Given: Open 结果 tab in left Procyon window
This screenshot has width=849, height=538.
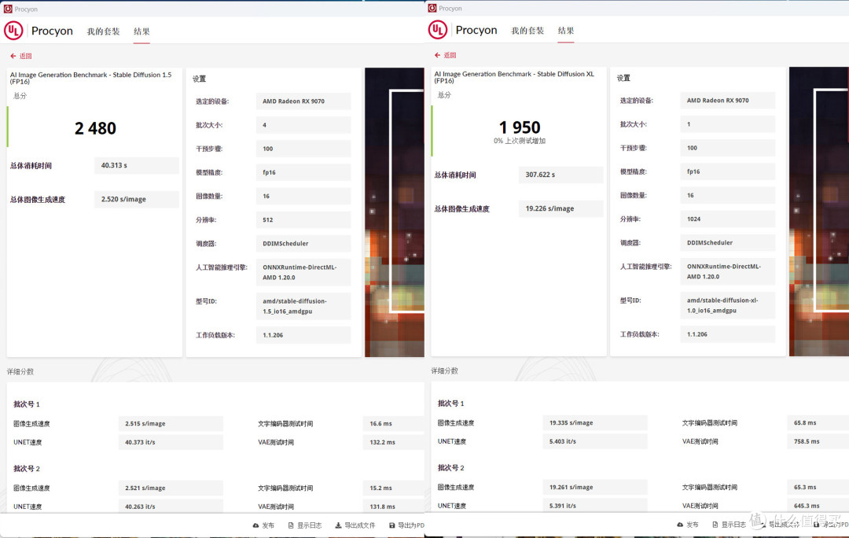Looking at the screenshot, I should pos(141,31).
